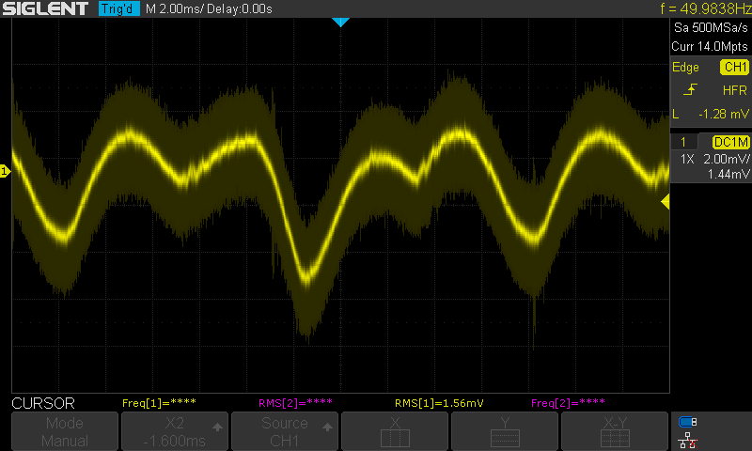This screenshot has height=451, width=752.
Task: Click the Freq[1]=**** measurement
Action: coord(159,403)
